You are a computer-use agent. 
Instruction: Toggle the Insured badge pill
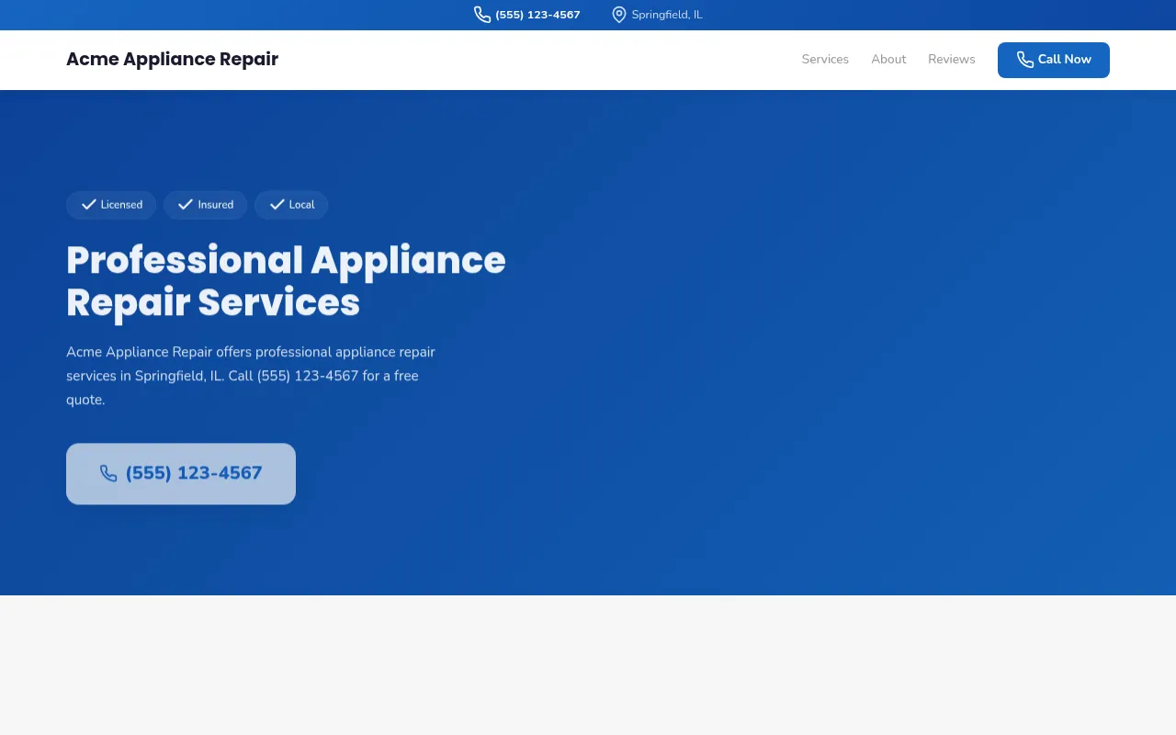click(x=205, y=205)
